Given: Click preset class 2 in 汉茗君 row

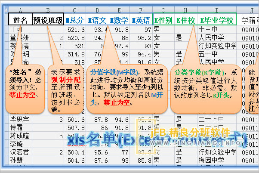Looking at the screenshot, I should [x=48, y=152].
